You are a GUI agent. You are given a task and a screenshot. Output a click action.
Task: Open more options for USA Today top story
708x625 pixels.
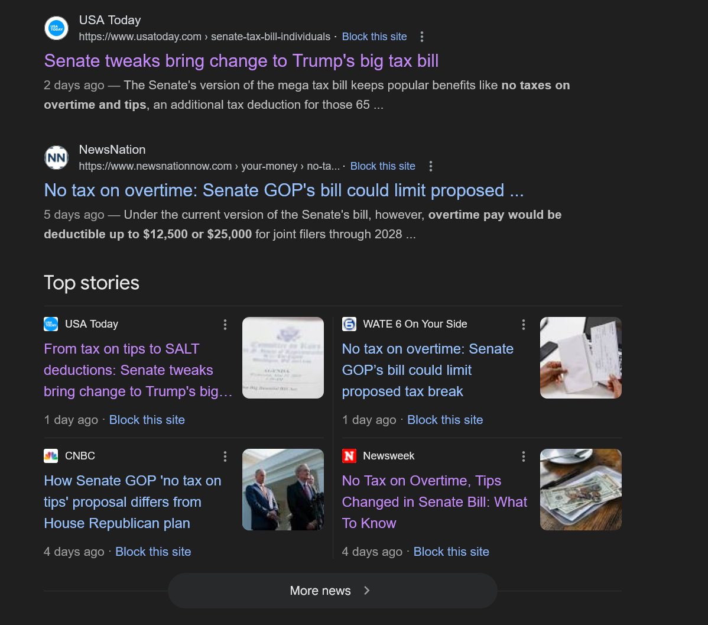click(225, 325)
